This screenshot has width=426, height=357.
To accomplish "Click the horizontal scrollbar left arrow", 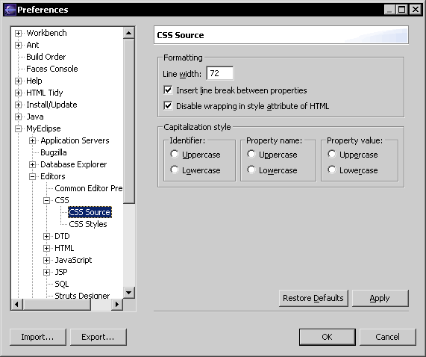I will point(17,304).
